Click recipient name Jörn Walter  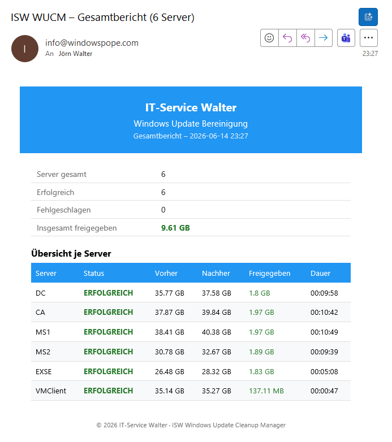[75, 54]
